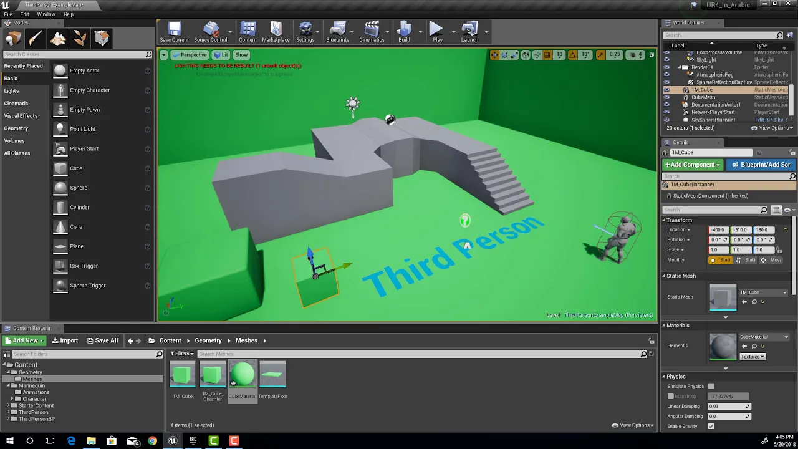
Task: Open camera speed 4 setting
Action: (x=635, y=55)
